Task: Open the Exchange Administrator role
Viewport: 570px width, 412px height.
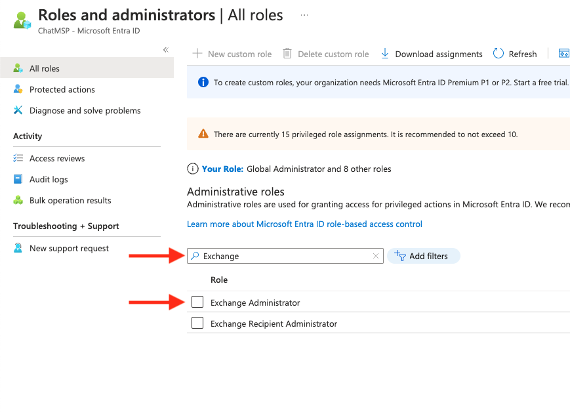Action: tap(255, 303)
